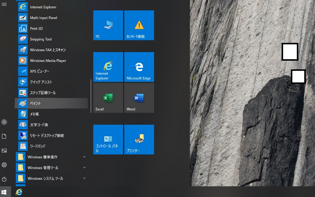
Task: Open the Windows 管理ツール folder
Action: point(51,168)
